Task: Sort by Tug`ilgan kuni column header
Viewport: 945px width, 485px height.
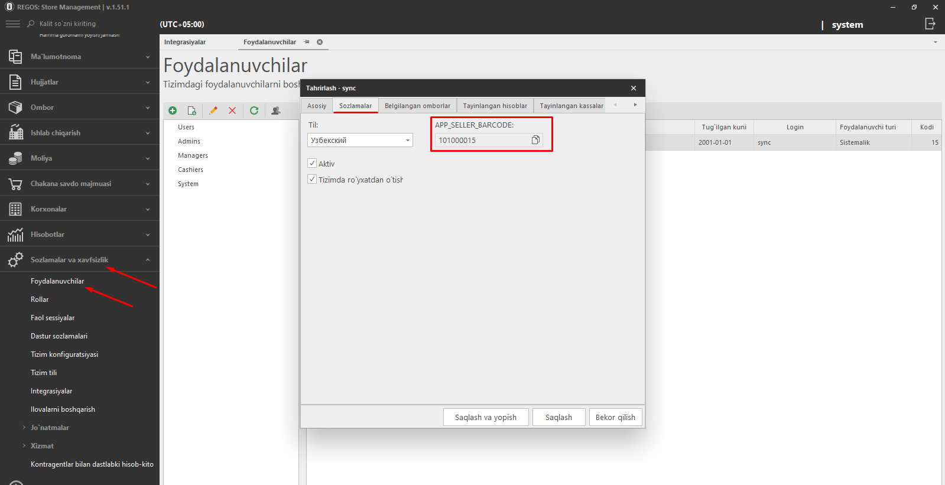Action: [724, 127]
